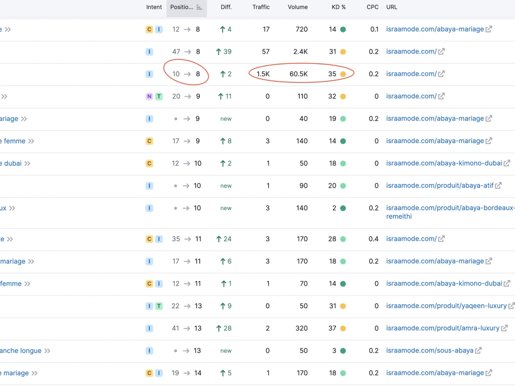Viewport: 515px width, 386px height.
Task: Open israamode.com/abaya-kimono-dubai link in 'e dubai' row
Action: (x=444, y=163)
